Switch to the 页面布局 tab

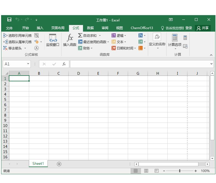tap(58, 28)
